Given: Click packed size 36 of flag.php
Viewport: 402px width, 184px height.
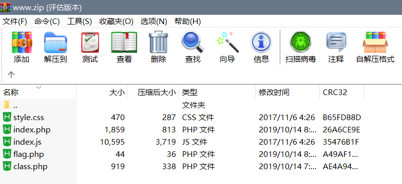Looking at the screenshot, I should [x=171, y=154].
